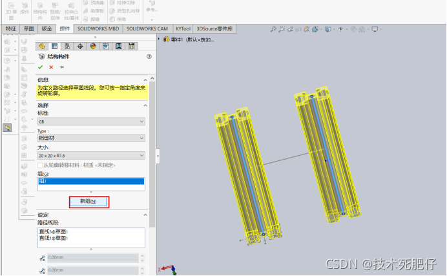Click the property panel vertical scrollbar
The height and width of the screenshot is (276, 447).
[x=152, y=154]
